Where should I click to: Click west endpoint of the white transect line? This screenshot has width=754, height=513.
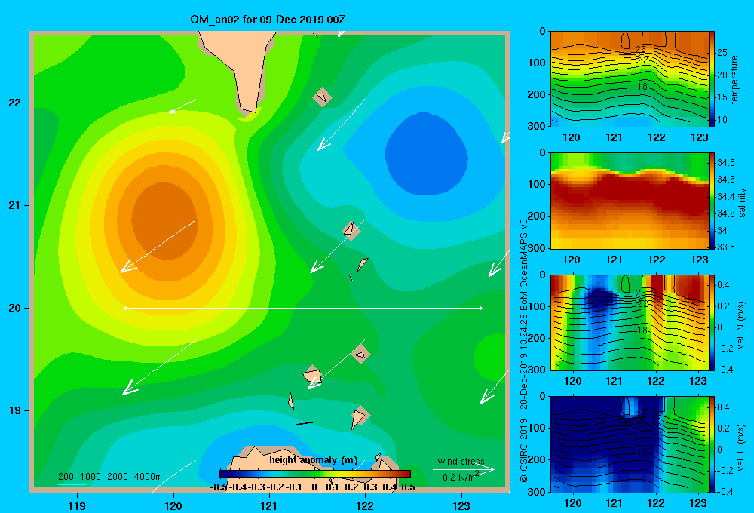[125, 308]
